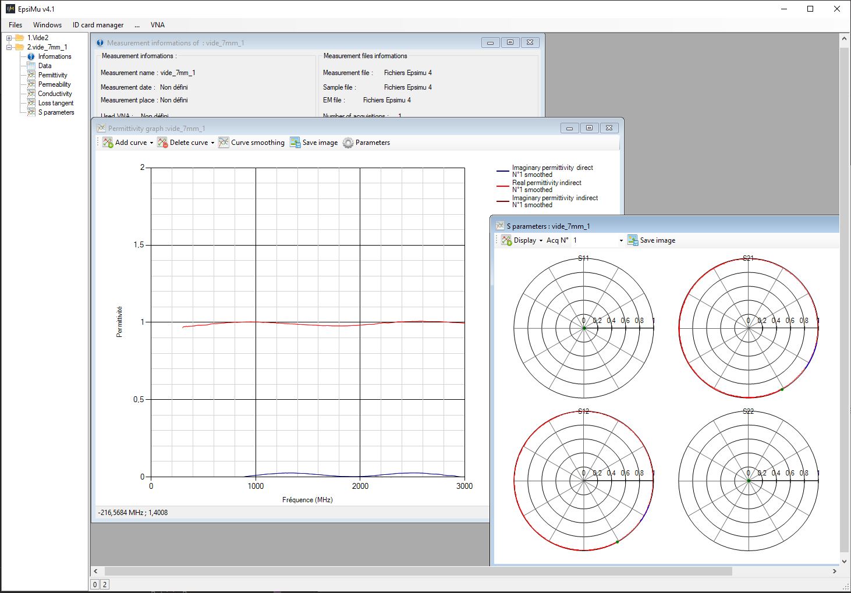This screenshot has width=851, height=593.
Task: Open the Acq N° combo box
Action: pos(598,240)
